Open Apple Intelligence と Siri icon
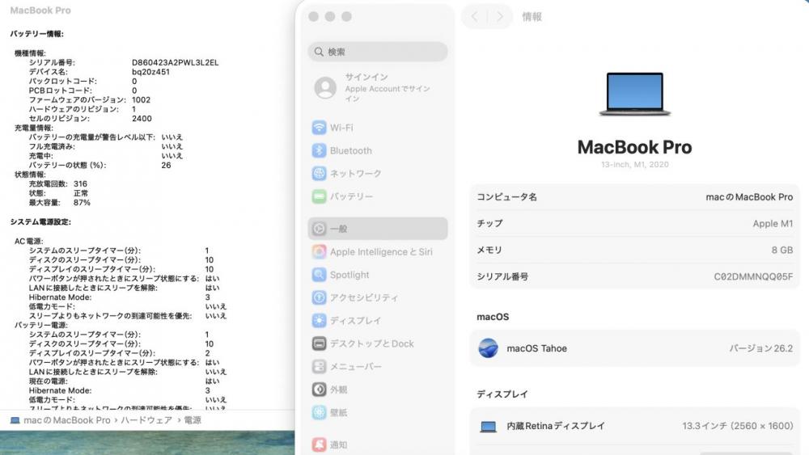This screenshot has width=809, height=455. tap(319, 251)
